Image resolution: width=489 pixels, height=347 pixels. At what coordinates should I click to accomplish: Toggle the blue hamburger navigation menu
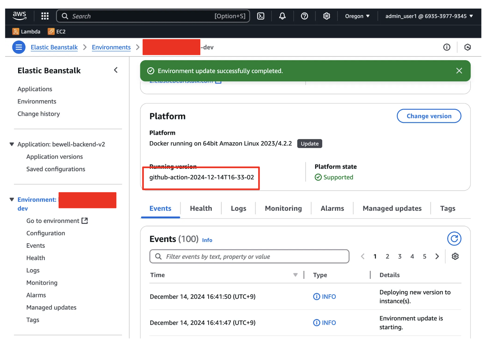point(19,47)
